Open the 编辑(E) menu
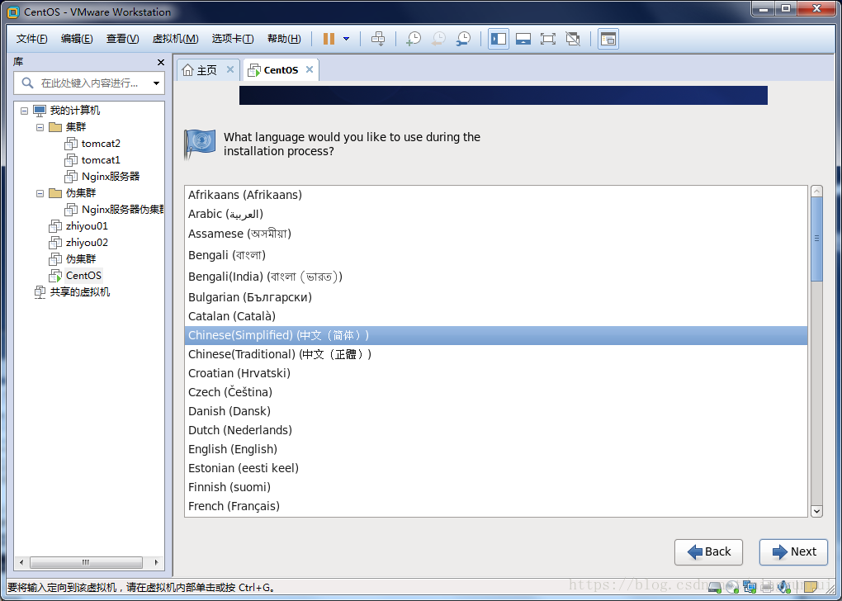Screen dimensions: 842x601 77,39
